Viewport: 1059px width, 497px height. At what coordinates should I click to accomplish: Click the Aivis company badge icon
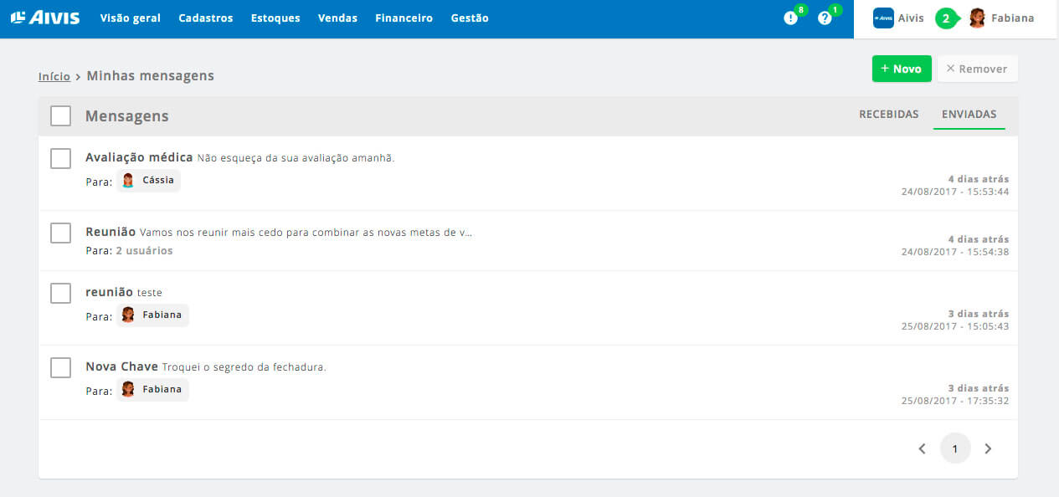coord(883,18)
